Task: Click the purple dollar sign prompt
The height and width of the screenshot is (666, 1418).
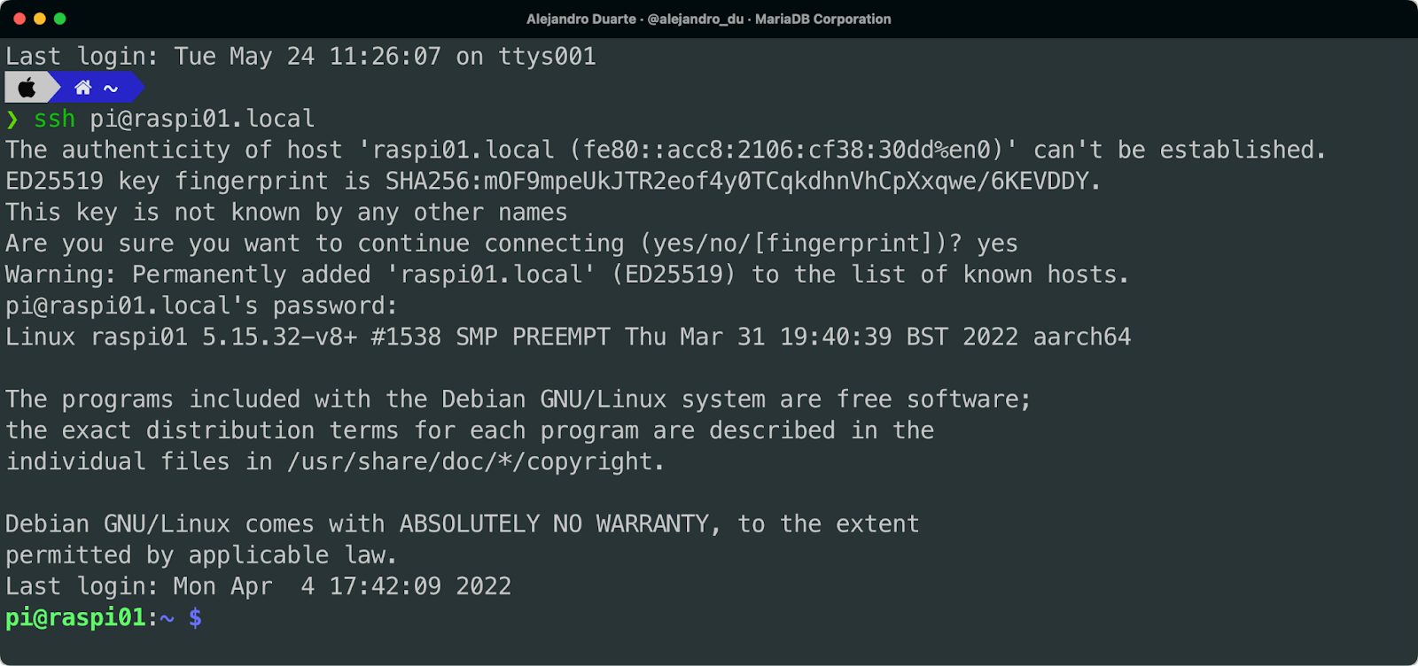Action: tap(195, 617)
